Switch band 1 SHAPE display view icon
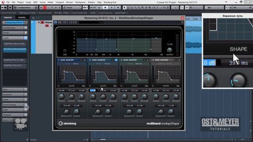Screen dimensions: 253x142 [x=83, y=86]
